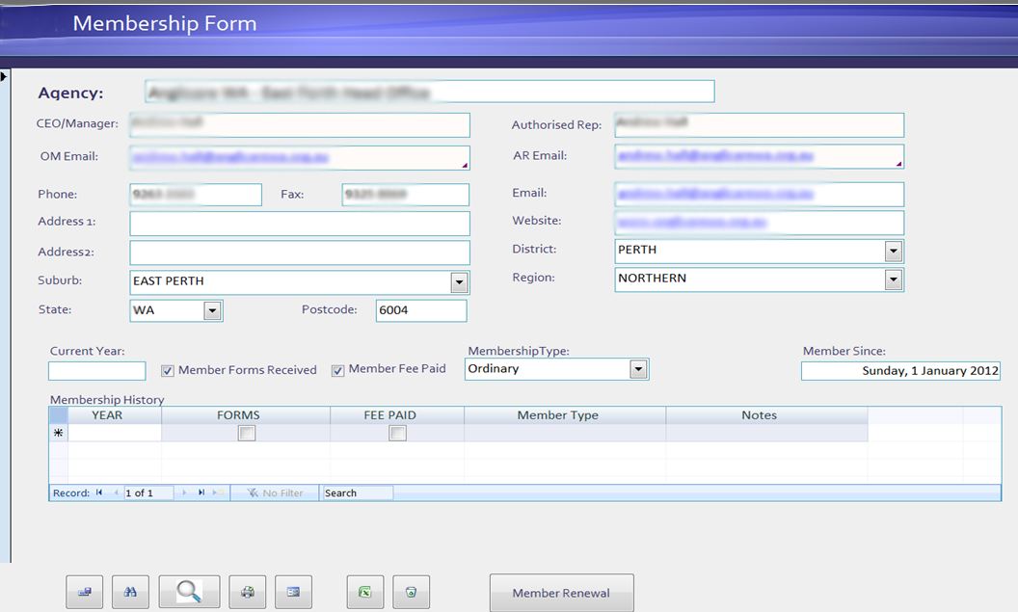Expand the Region combo box
Image resolution: width=1018 pixels, height=612 pixels.
pos(895,279)
